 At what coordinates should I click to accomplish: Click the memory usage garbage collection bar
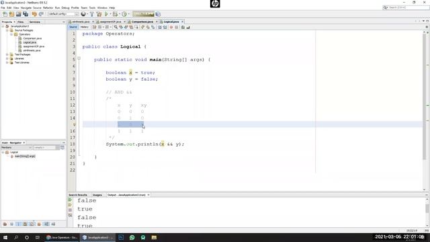tap(143, 14)
